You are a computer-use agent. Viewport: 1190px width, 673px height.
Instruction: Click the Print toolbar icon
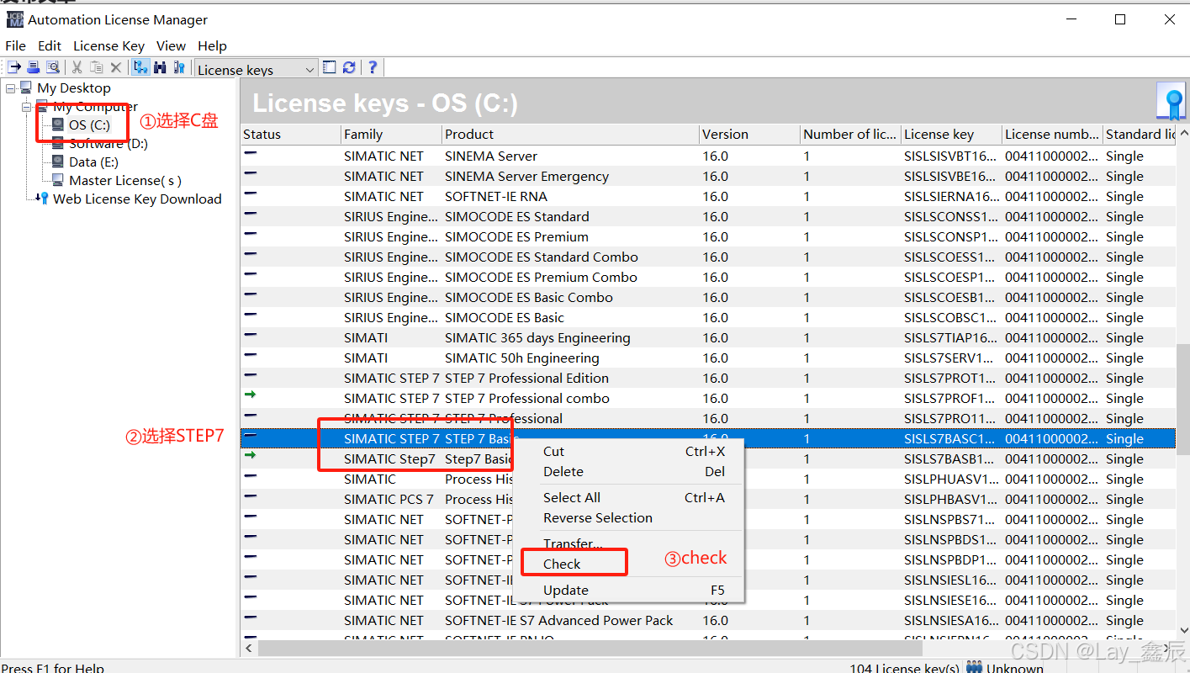click(34, 67)
